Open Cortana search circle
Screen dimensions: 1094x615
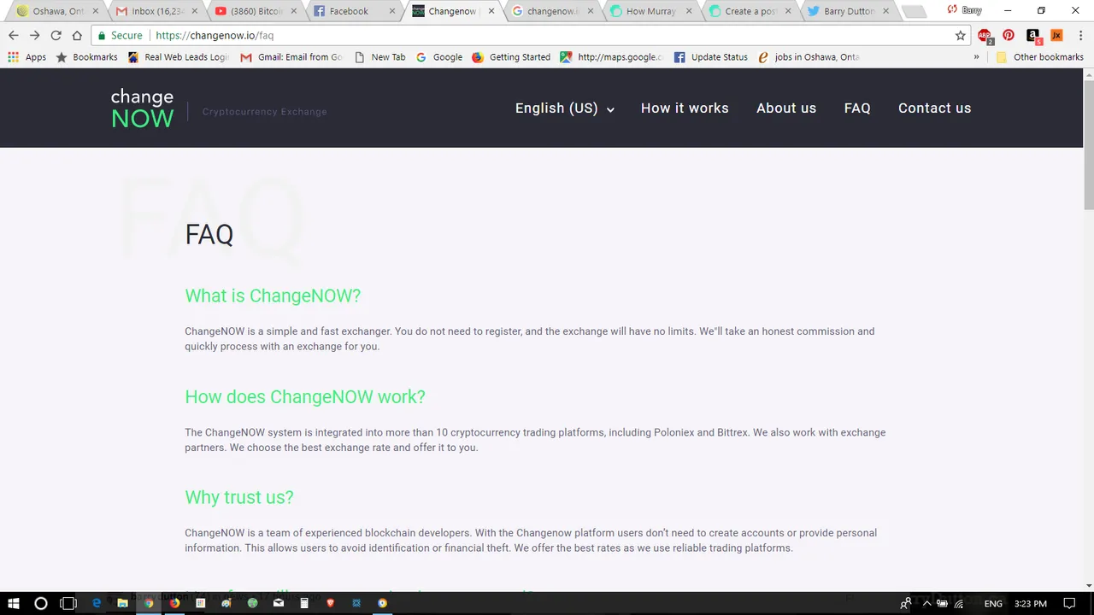[40, 603]
